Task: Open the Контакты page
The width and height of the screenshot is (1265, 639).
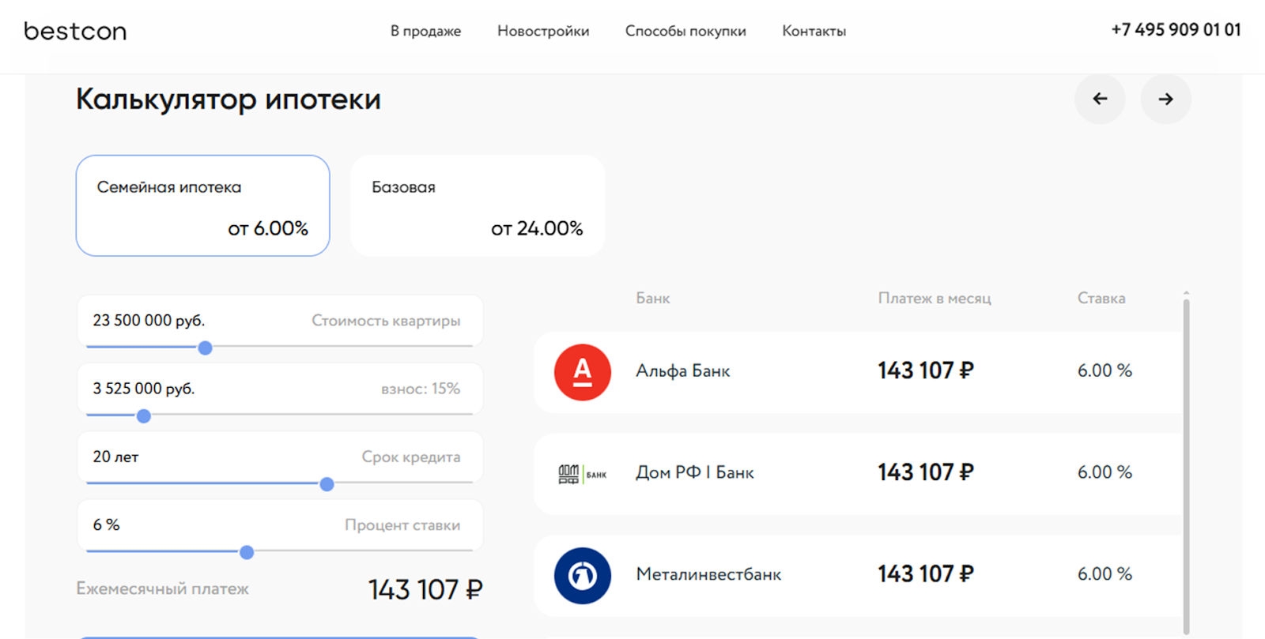Action: (814, 32)
